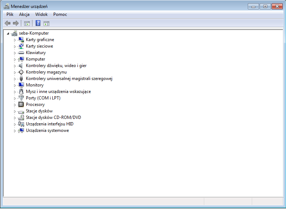The height and width of the screenshot is (209, 286).
Task: Open the Pomoc menu
Action: [60, 14]
